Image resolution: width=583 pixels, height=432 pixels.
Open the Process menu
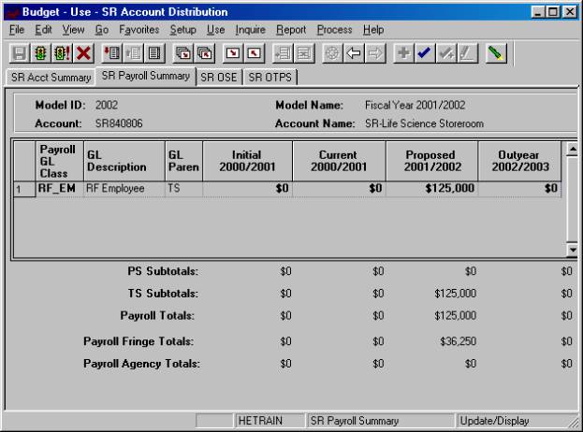pyautogui.click(x=334, y=30)
